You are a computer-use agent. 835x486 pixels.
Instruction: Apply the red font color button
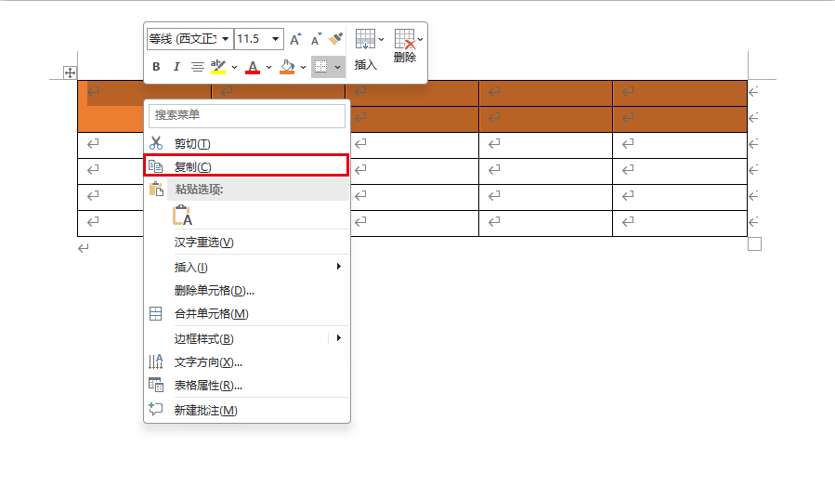pos(253,67)
